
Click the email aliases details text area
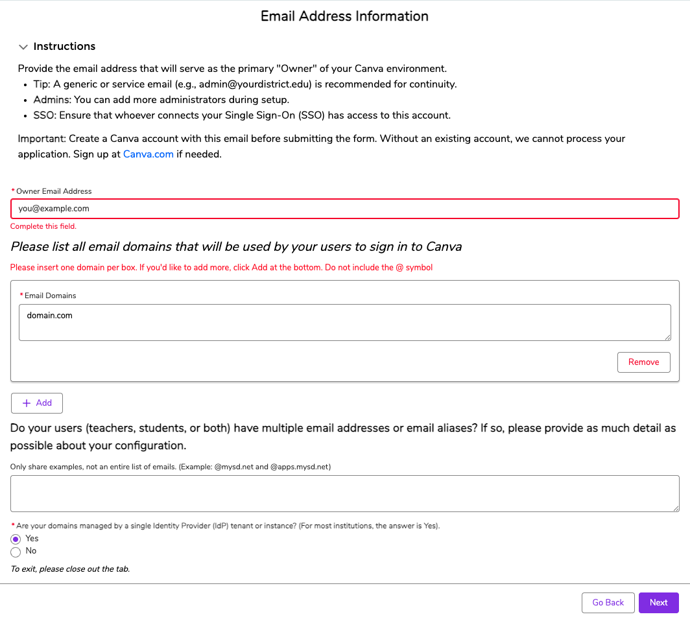(344, 493)
